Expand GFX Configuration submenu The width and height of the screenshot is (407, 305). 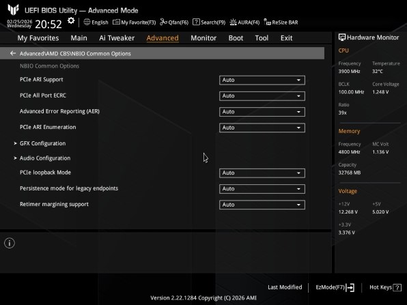(x=42, y=143)
